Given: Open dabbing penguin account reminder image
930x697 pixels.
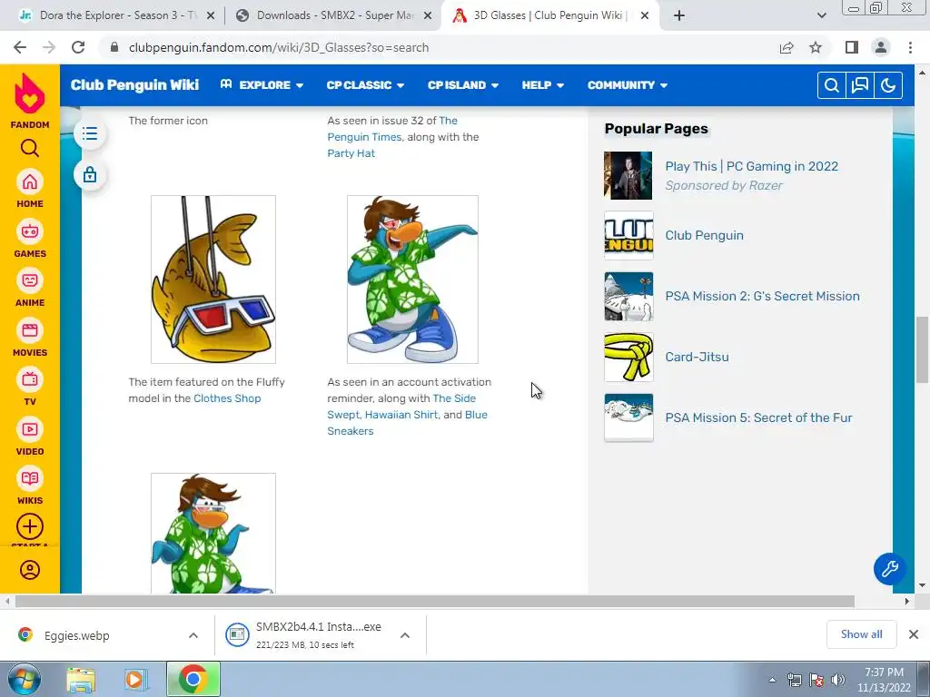Looking at the screenshot, I should click(413, 280).
